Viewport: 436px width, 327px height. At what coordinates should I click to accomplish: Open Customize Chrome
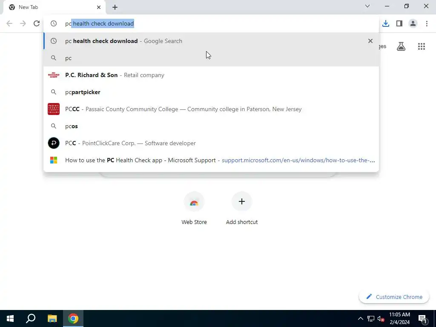[394, 297]
